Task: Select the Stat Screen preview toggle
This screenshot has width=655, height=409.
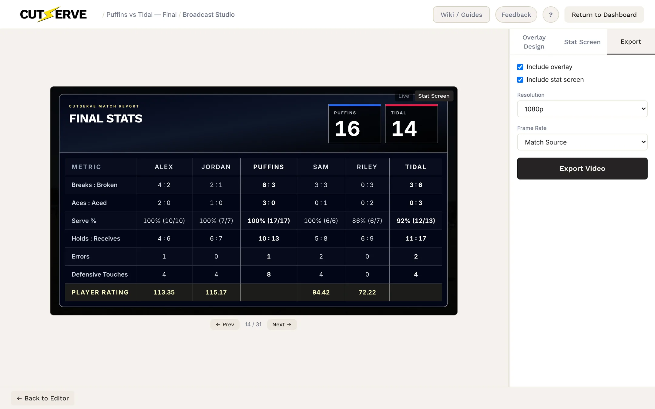Action: pyautogui.click(x=434, y=96)
